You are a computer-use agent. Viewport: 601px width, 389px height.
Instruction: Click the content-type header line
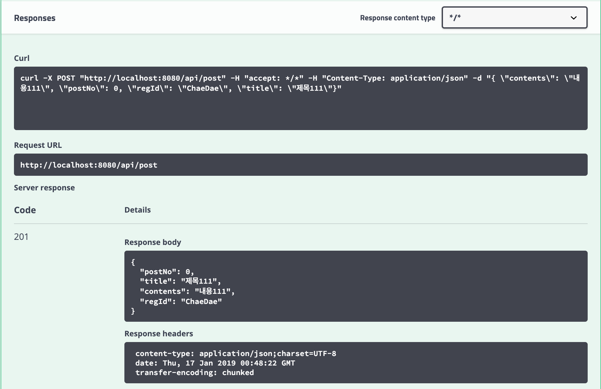coord(235,353)
